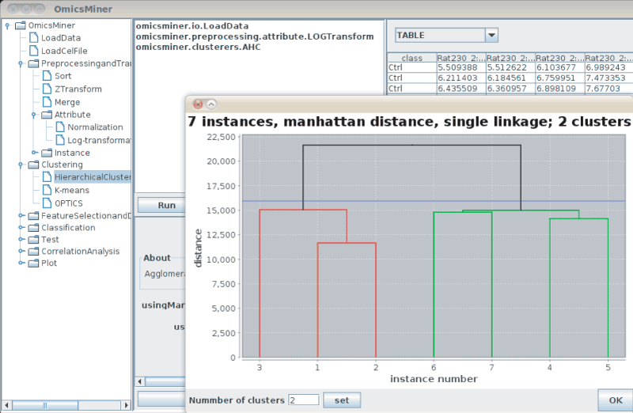Collapse the PreprocessingandTransformation node toggle
Screen dimensions: 633x413
21,64
